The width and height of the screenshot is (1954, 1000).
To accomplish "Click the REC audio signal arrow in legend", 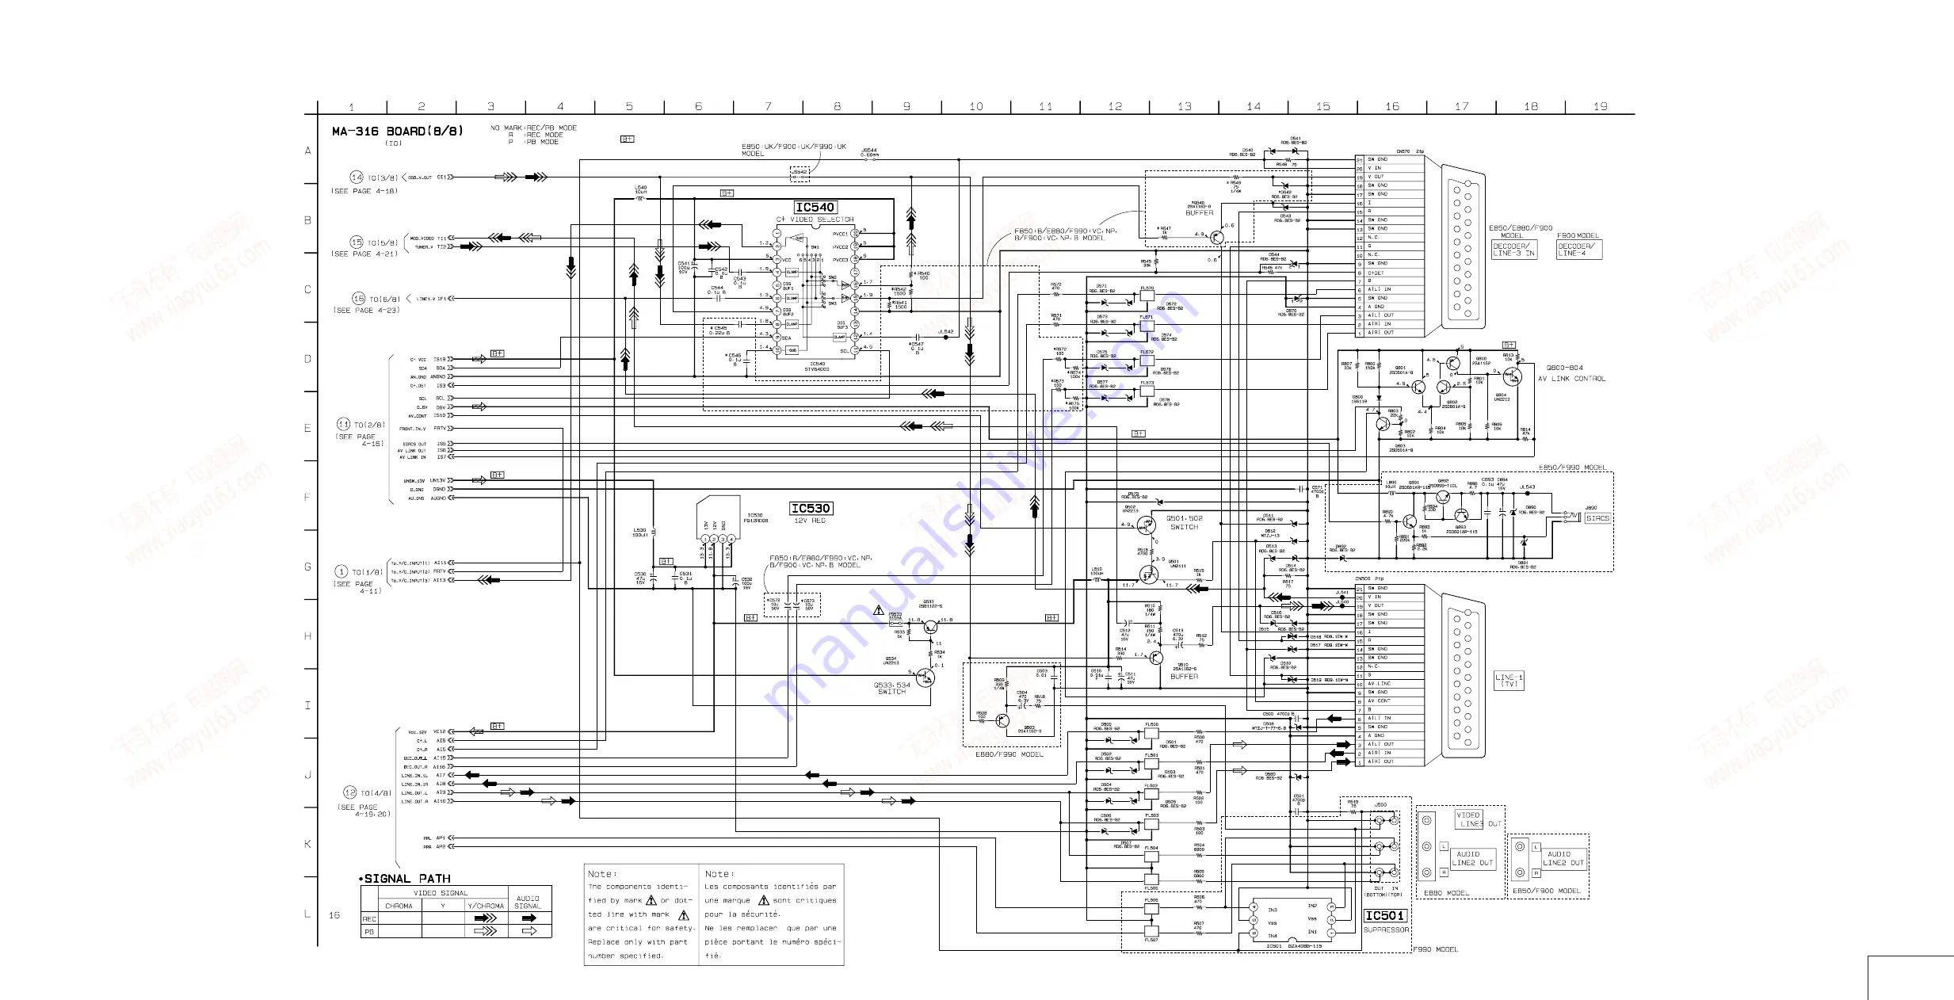I will (x=529, y=918).
